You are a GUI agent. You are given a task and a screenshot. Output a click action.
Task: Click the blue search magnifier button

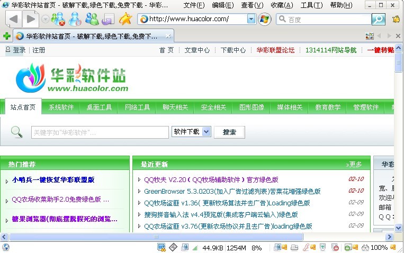[378, 20]
